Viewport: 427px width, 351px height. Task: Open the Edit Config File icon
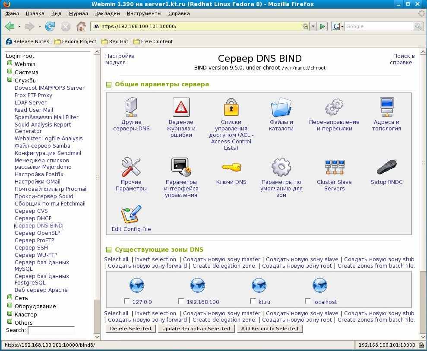[x=131, y=215]
